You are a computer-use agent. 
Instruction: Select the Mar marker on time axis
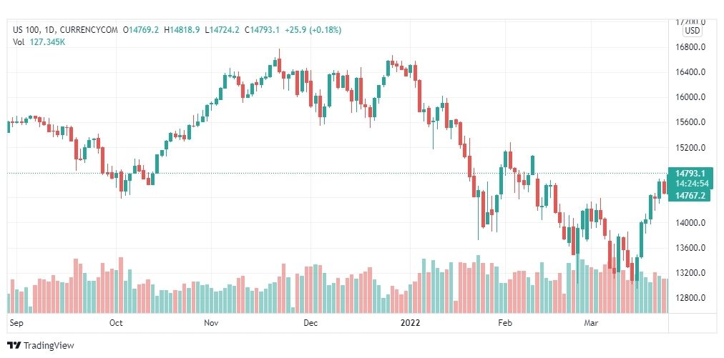click(x=591, y=323)
